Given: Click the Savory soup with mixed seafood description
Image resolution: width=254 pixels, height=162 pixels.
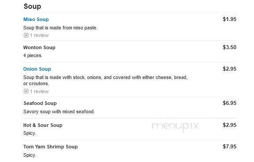Looking at the screenshot, I should 59,112.
